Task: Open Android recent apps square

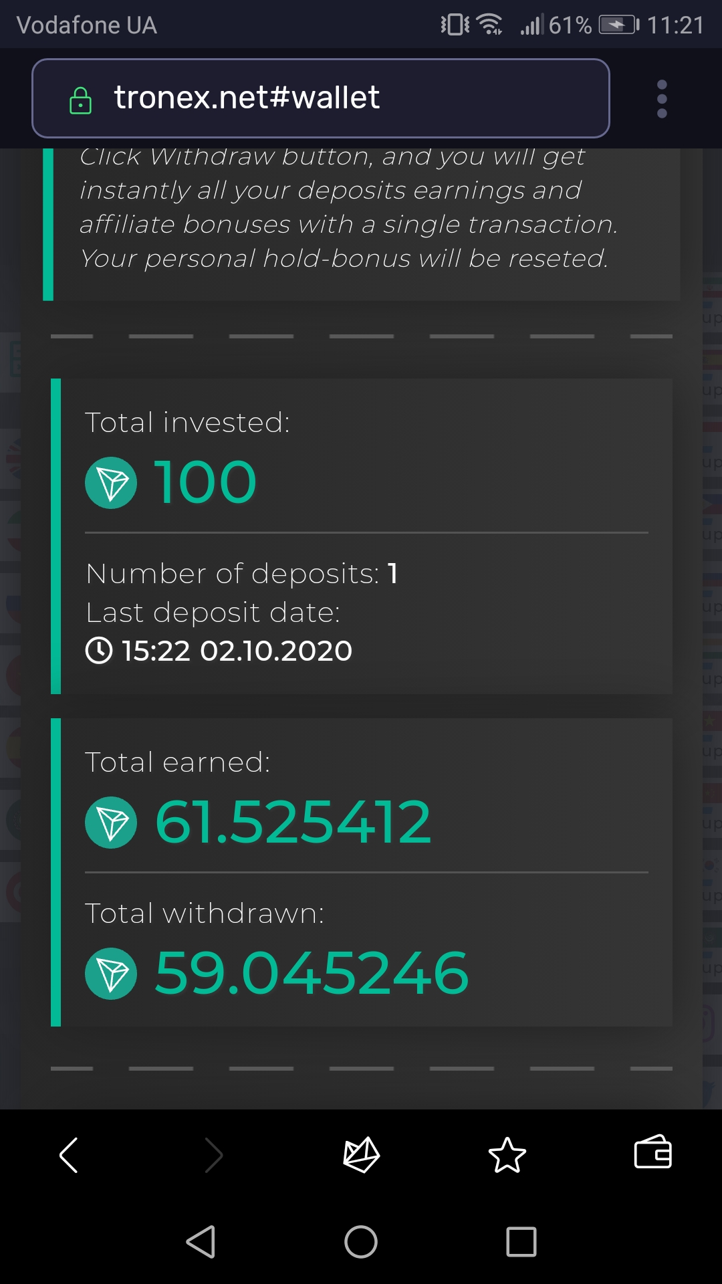Action: click(x=521, y=1242)
